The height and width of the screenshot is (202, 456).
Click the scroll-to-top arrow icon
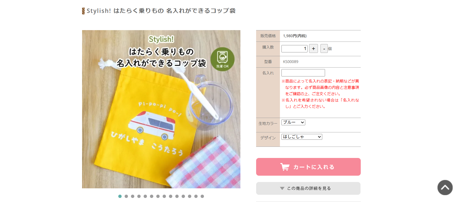pos(445,188)
